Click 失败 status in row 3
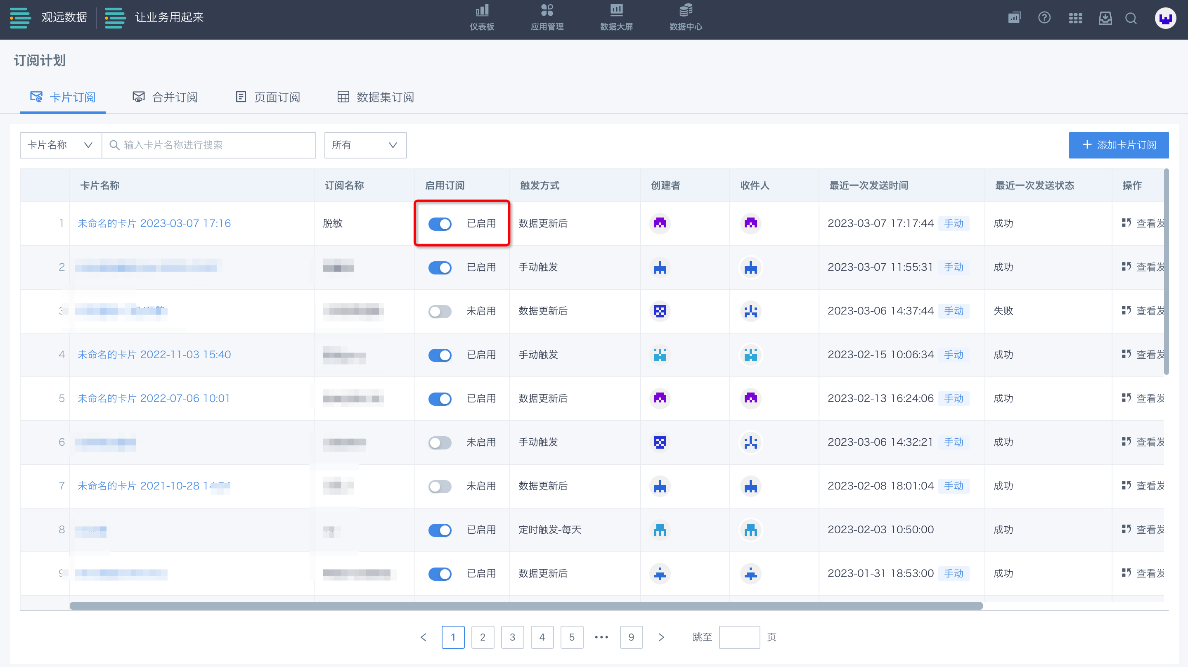Image resolution: width=1188 pixels, height=667 pixels. [1003, 310]
